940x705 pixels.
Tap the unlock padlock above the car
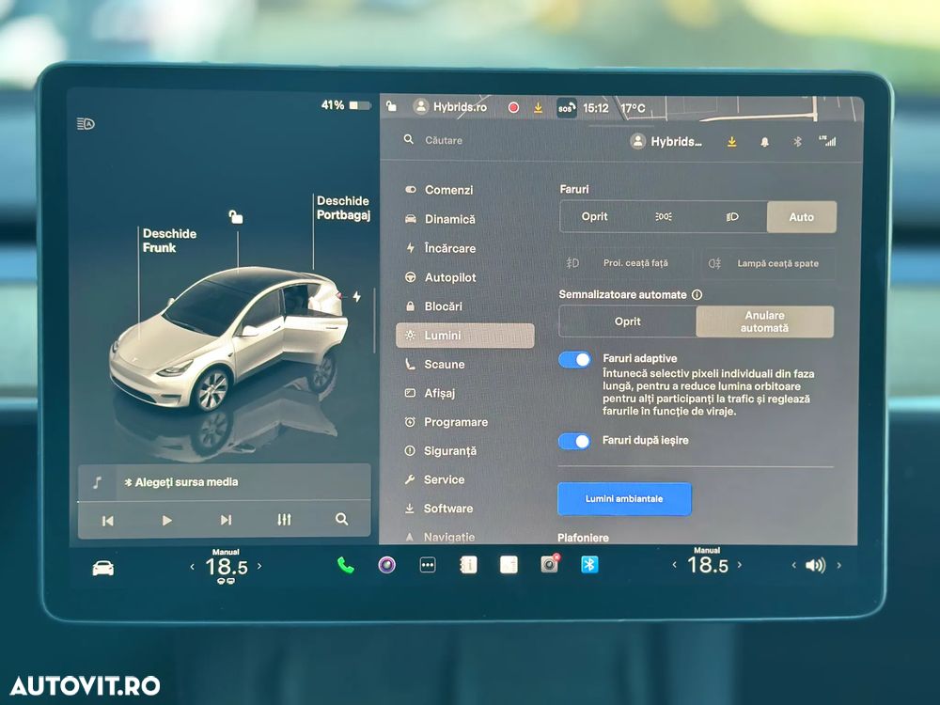coord(236,216)
